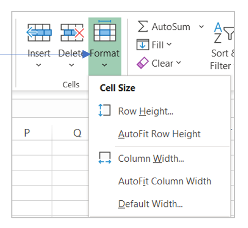Click the Fill down-arrow icon
Image resolution: width=248 pixels, height=228 pixels.
click(143, 45)
